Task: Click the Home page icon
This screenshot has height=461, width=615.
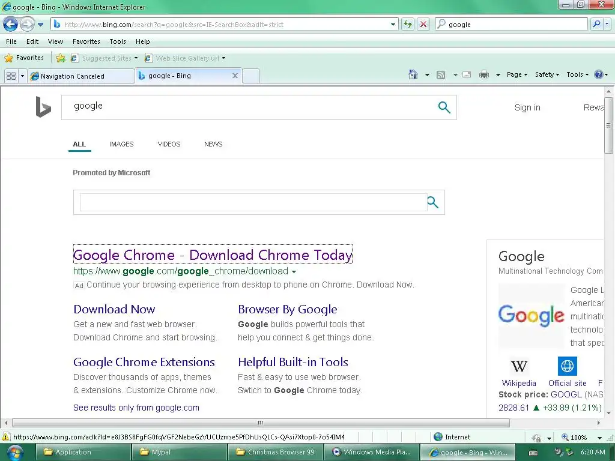Action: coord(413,74)
